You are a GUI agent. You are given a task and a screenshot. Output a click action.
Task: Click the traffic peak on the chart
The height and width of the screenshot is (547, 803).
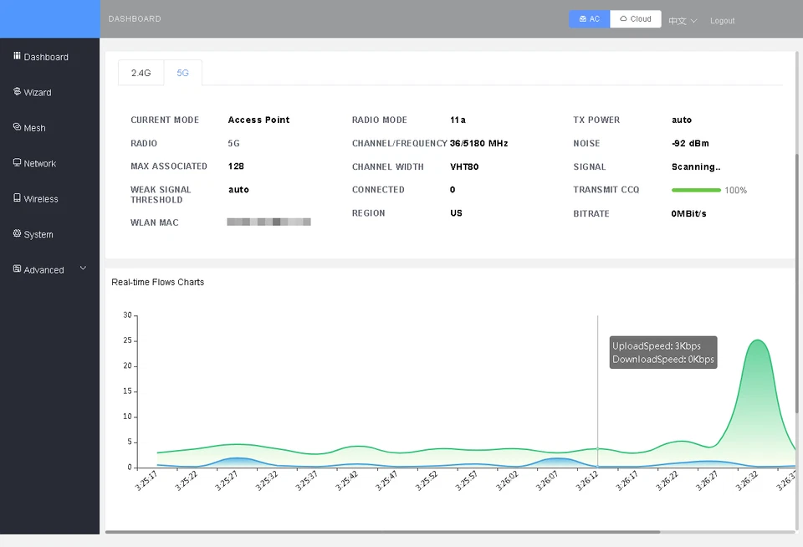click(757, 341)
